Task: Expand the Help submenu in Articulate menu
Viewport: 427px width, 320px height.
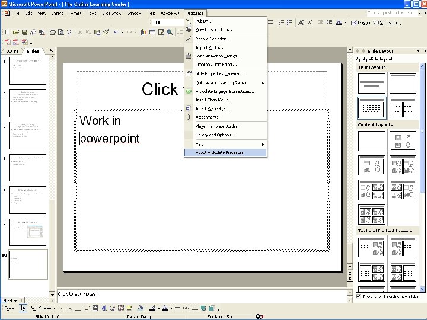Action: [225, 144]
